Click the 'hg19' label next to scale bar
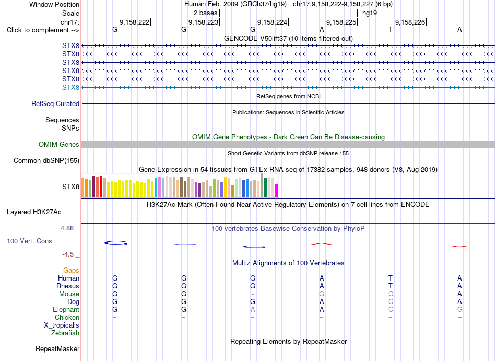 (x=370, y=13)
